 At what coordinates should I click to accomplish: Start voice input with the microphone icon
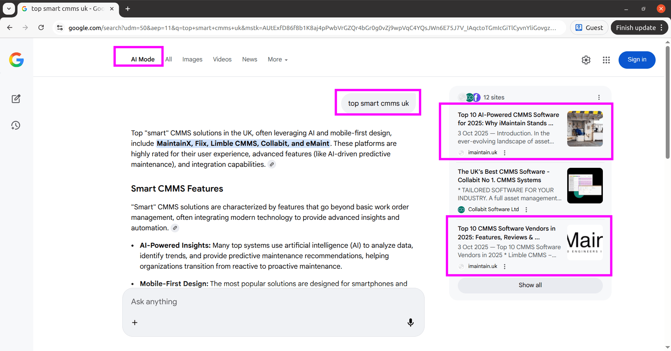pyautogui.click(x=410, y=322)
